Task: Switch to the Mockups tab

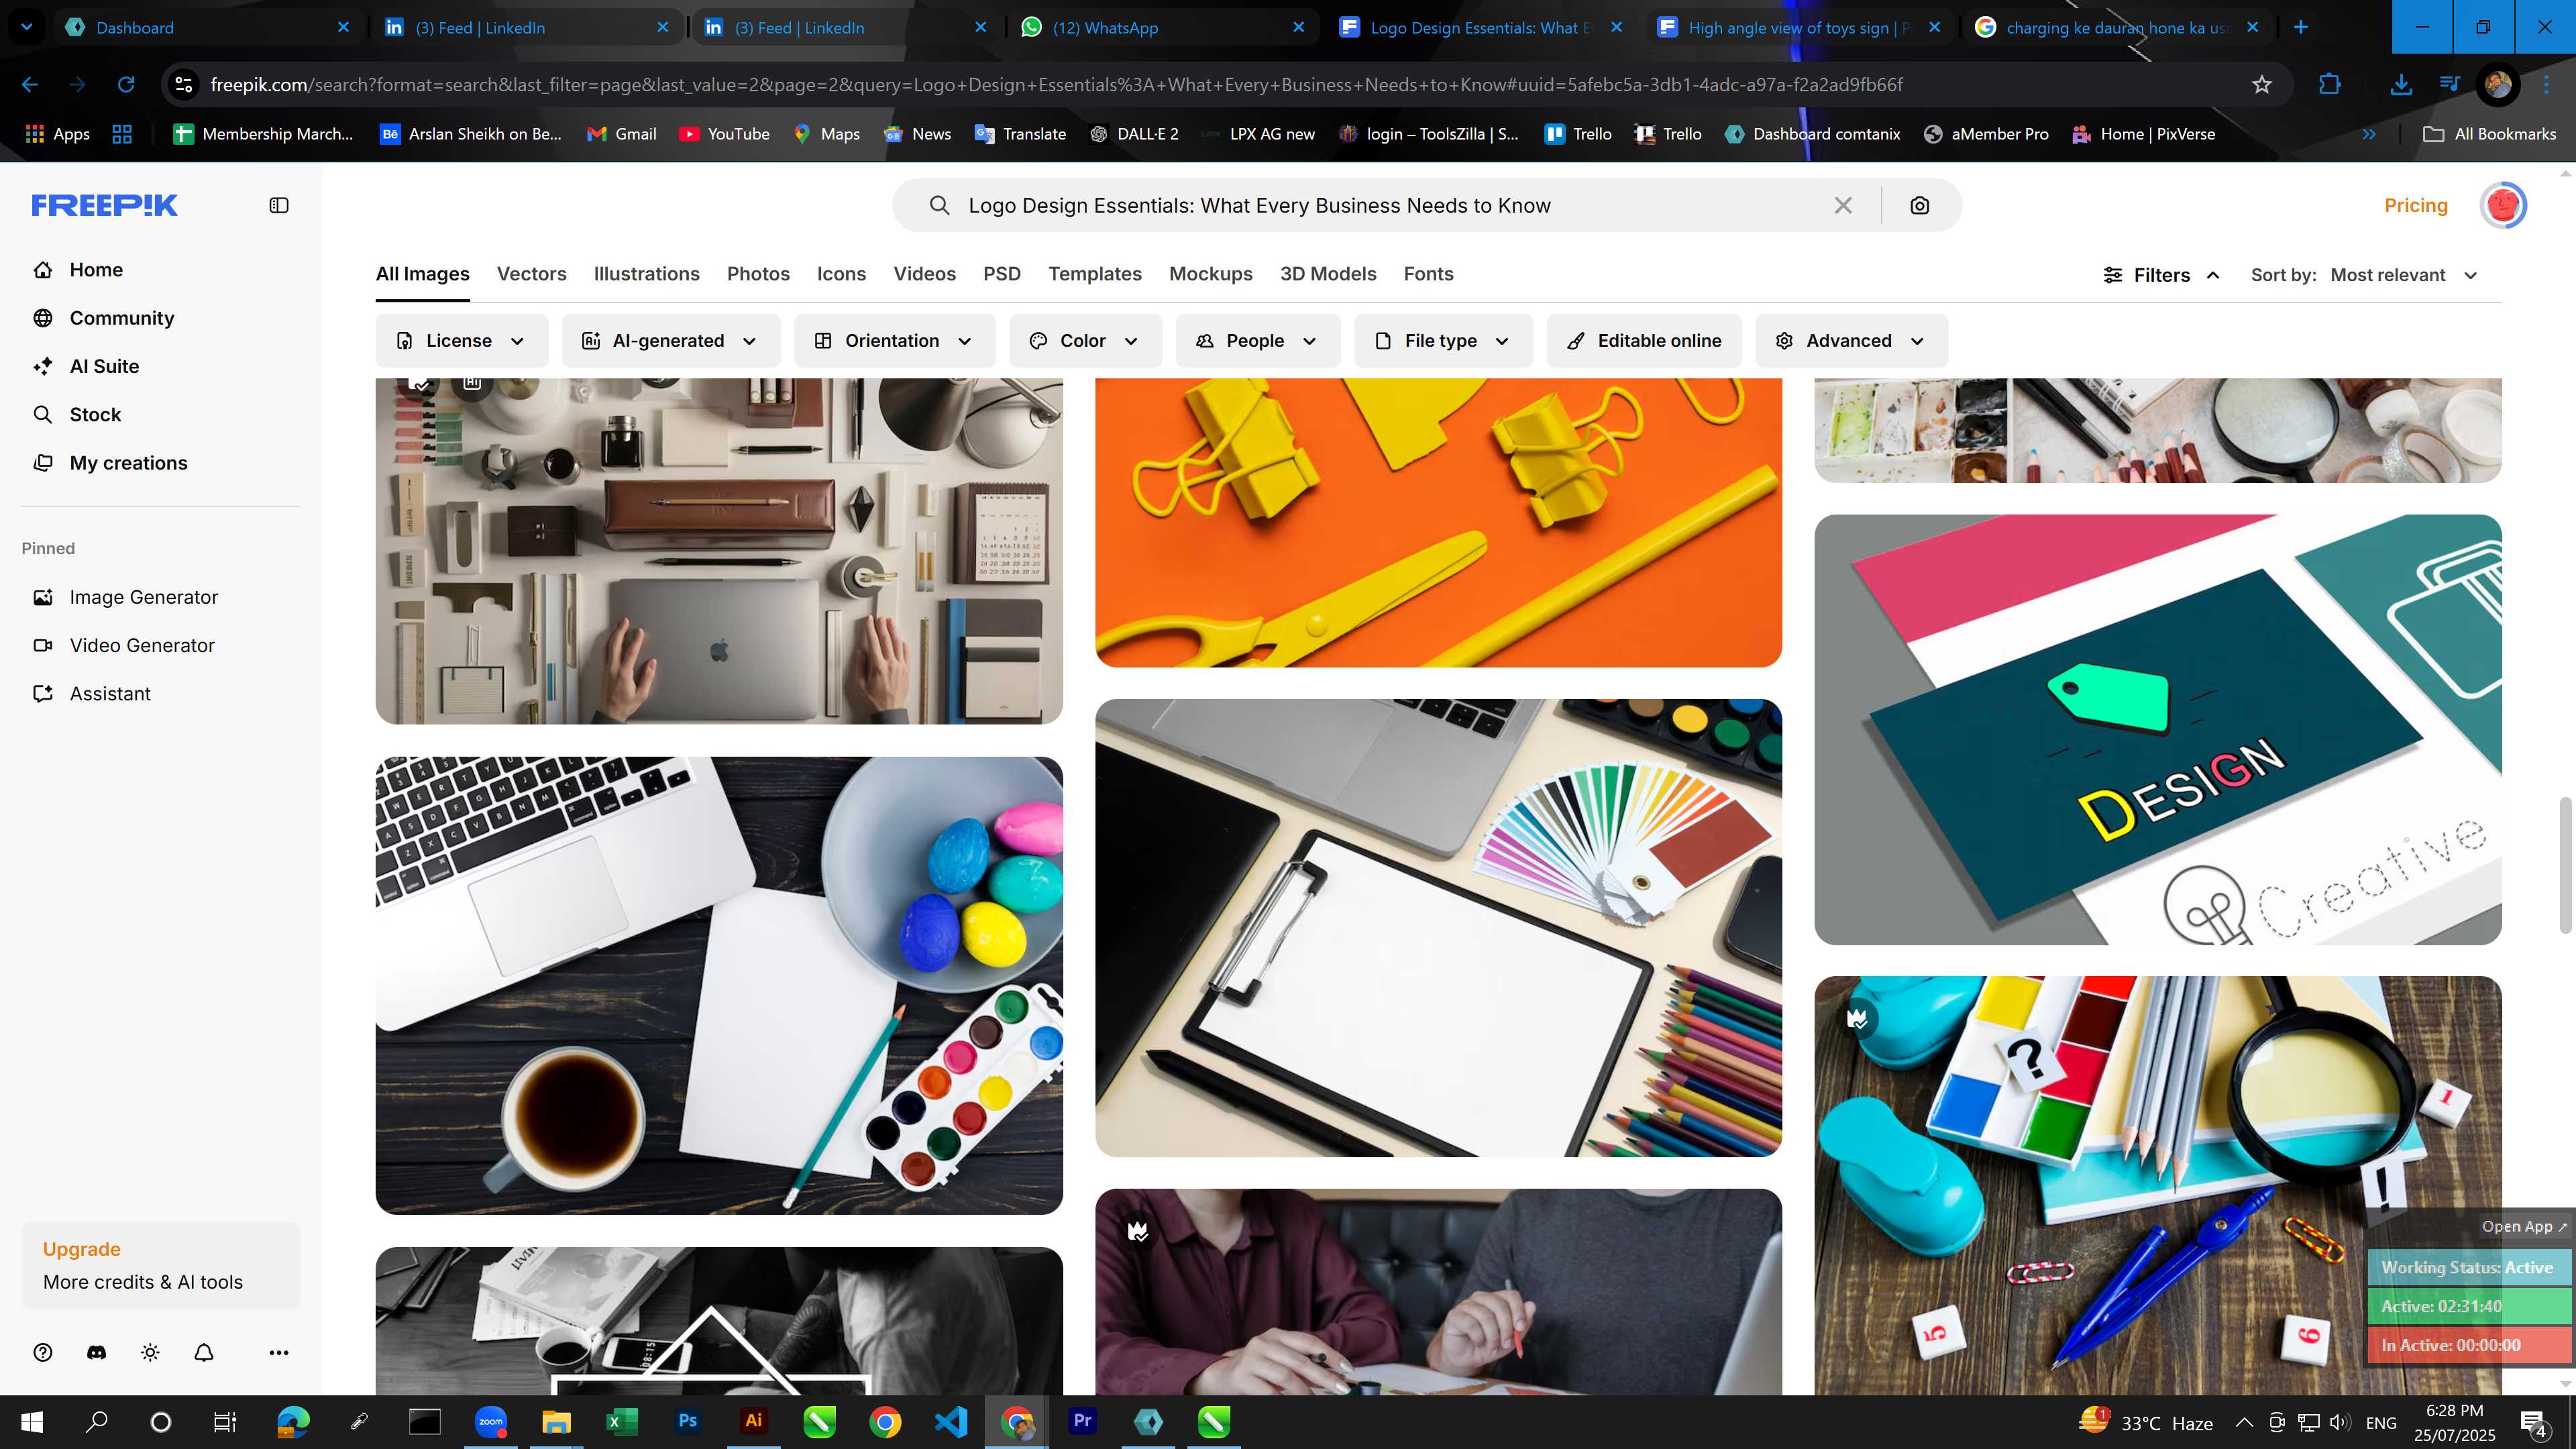Action: [x=1210, y=274]
